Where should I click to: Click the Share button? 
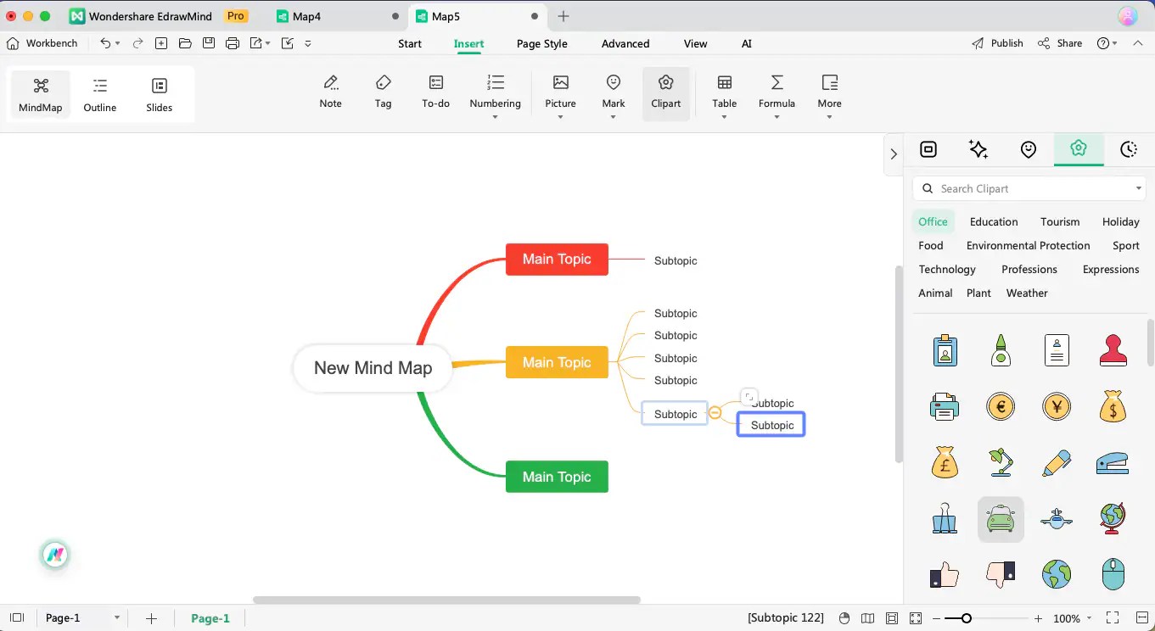point(1060,43)
